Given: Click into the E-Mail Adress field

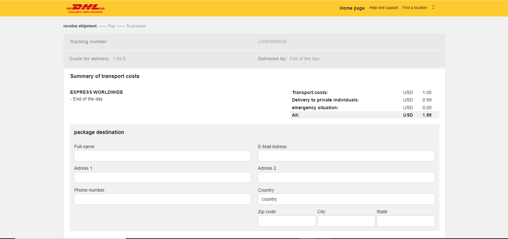Looking at the screenshot, I should point(346,156).
